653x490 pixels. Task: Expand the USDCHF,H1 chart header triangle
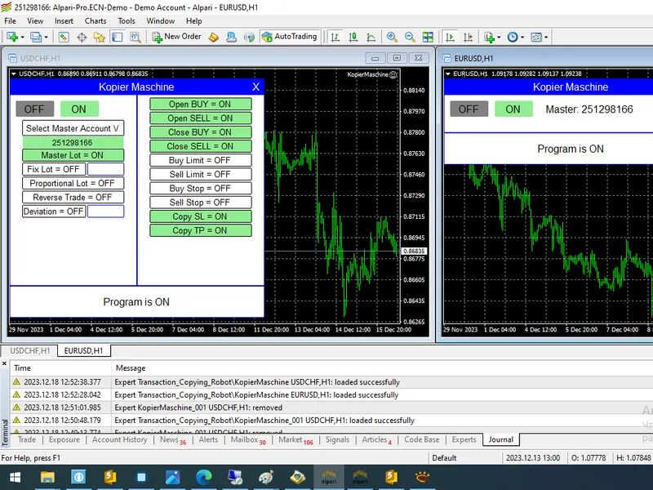click(14, 73)
